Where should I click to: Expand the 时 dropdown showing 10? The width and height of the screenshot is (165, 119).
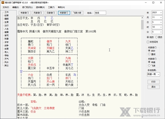pos(161,27)
